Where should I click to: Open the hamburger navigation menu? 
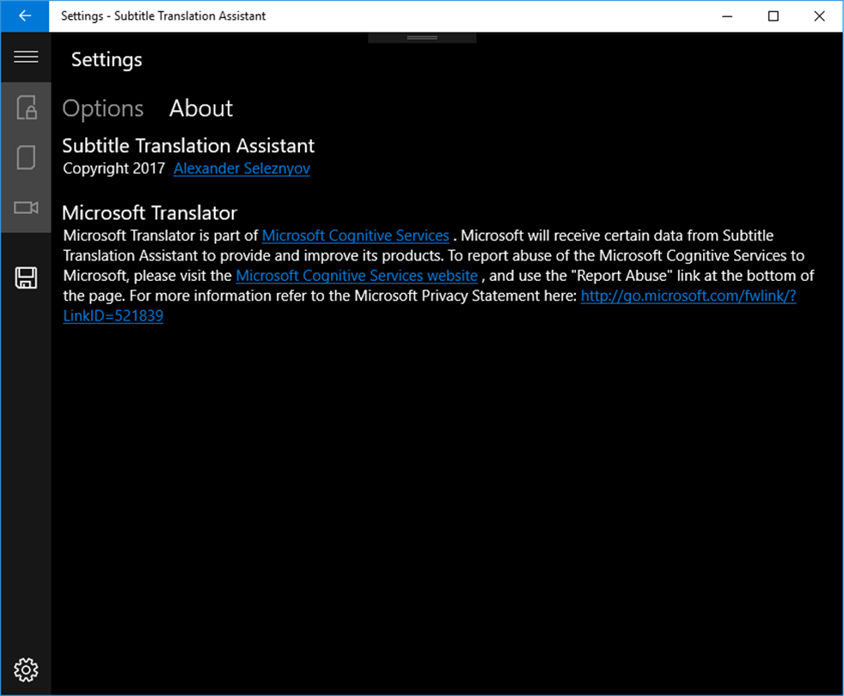click(26, 57)
